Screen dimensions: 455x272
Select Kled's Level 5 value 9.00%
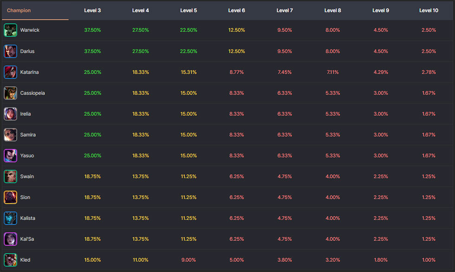(x=188, y=260)
